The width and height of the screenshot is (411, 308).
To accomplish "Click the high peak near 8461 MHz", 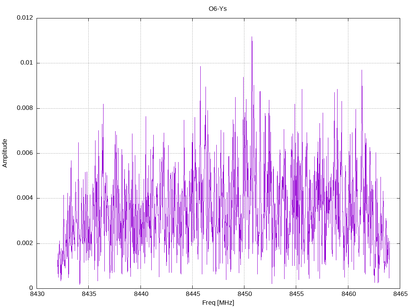I will click(362, 71).
